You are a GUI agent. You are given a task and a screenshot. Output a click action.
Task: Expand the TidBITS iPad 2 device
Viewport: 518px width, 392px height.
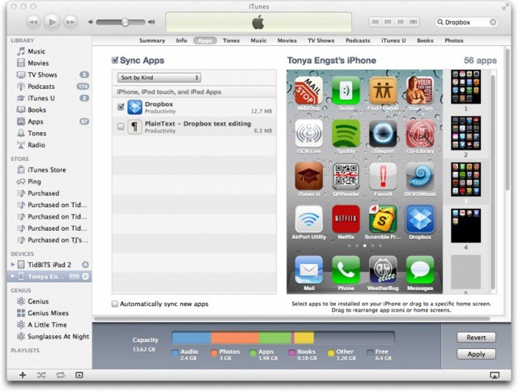pyautogui.click(x=12, y=265)
